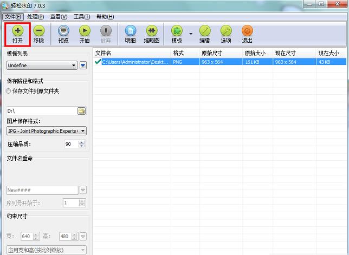Click the browse folder button beside D:\ path
This screenshot has width=349, height=255.
coord(82,111)
